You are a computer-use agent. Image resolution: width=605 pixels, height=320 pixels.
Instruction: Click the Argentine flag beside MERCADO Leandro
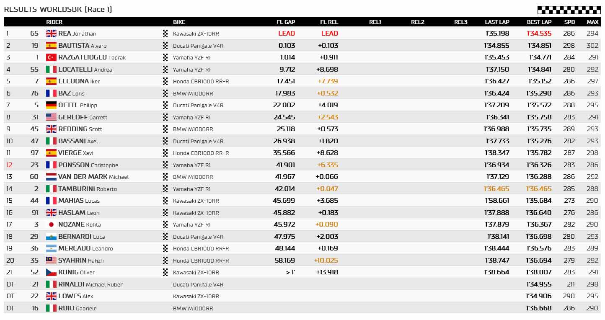coord(51,248)
